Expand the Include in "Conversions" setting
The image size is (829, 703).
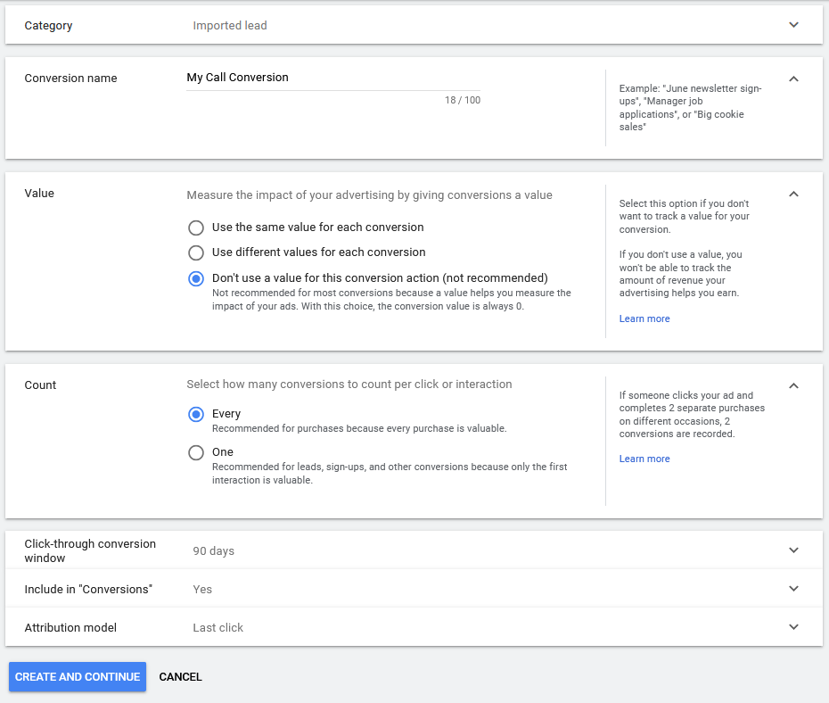pyautogui.click(x=793, y=589)
